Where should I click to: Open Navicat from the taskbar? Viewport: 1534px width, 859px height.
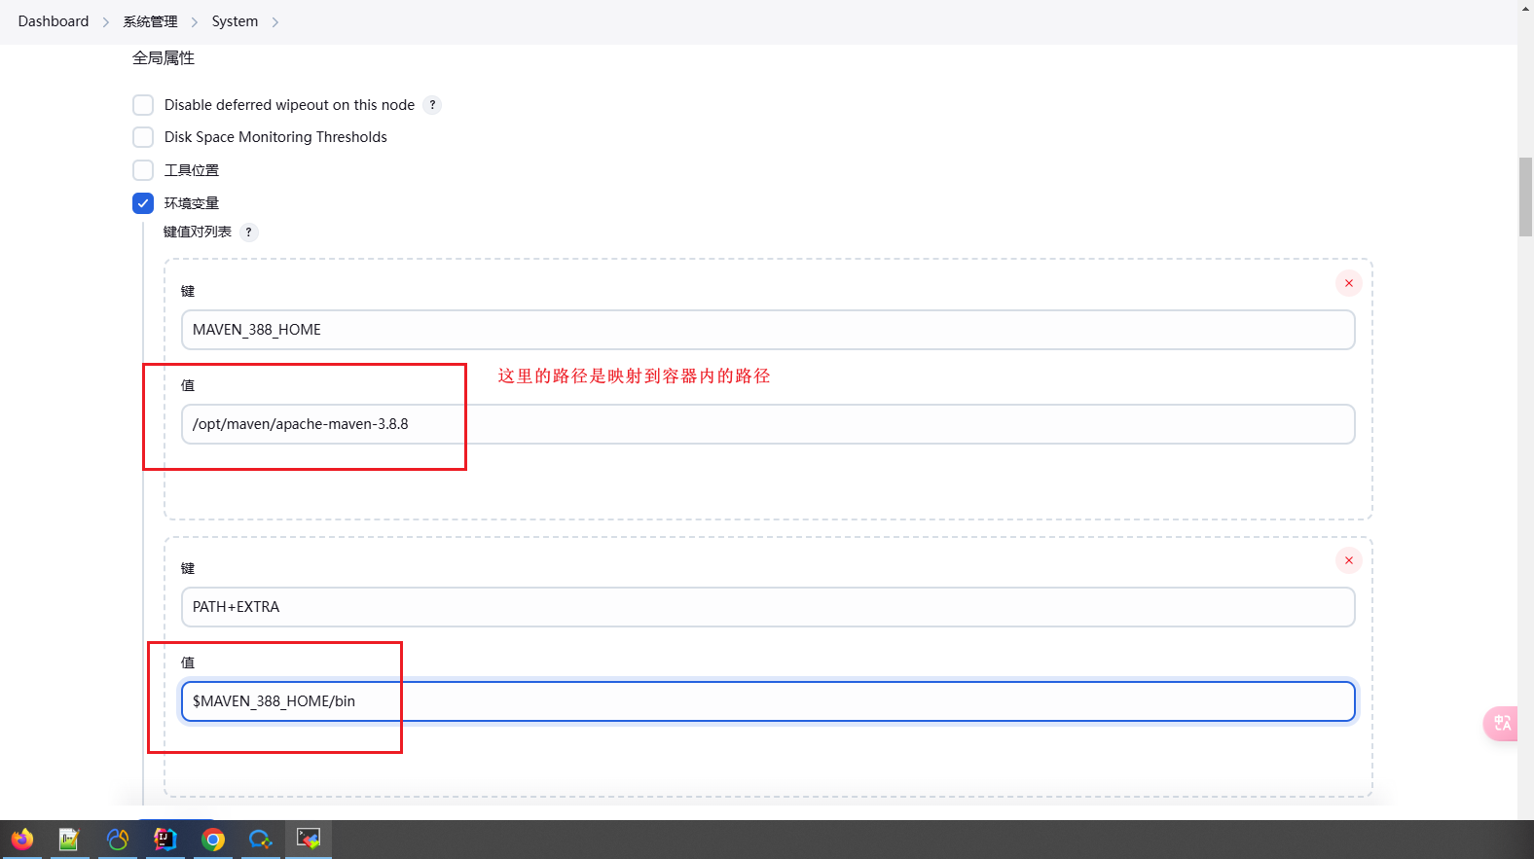tap(118, 839)
